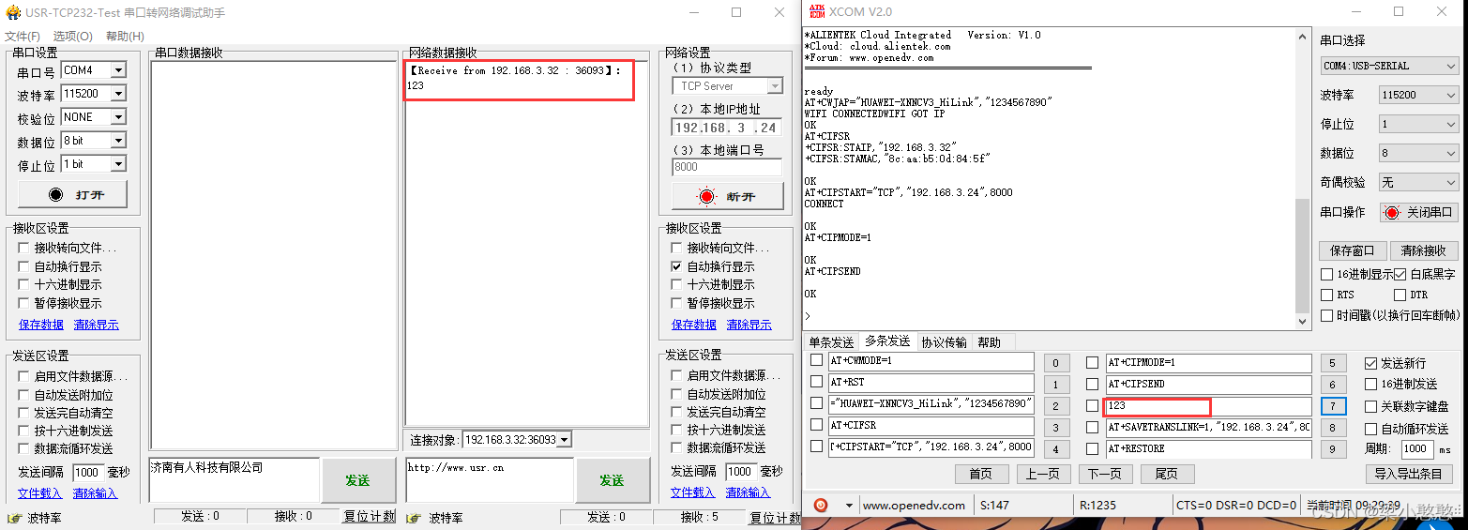This screenshot has height=530, width=1468.
Task: Click the XCOM V2.0 ATK title icon
Action: coord(816,12)
